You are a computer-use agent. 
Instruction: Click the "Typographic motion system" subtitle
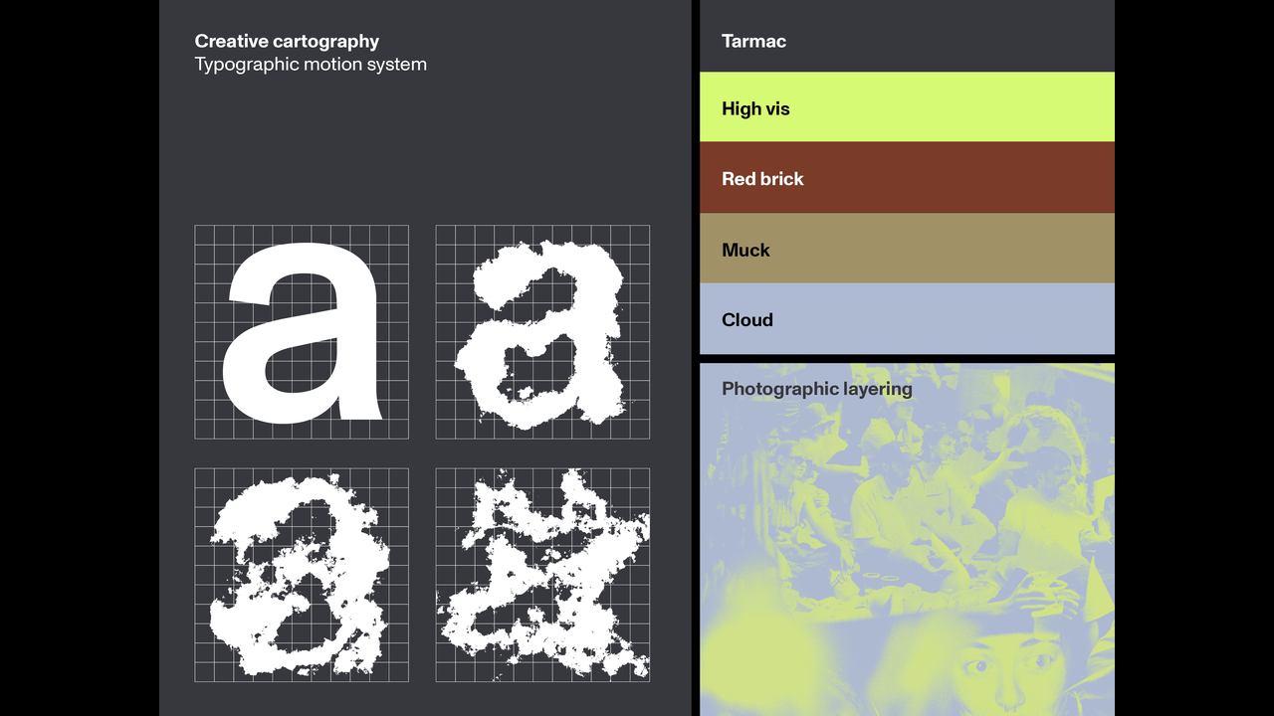pos(311,65)
